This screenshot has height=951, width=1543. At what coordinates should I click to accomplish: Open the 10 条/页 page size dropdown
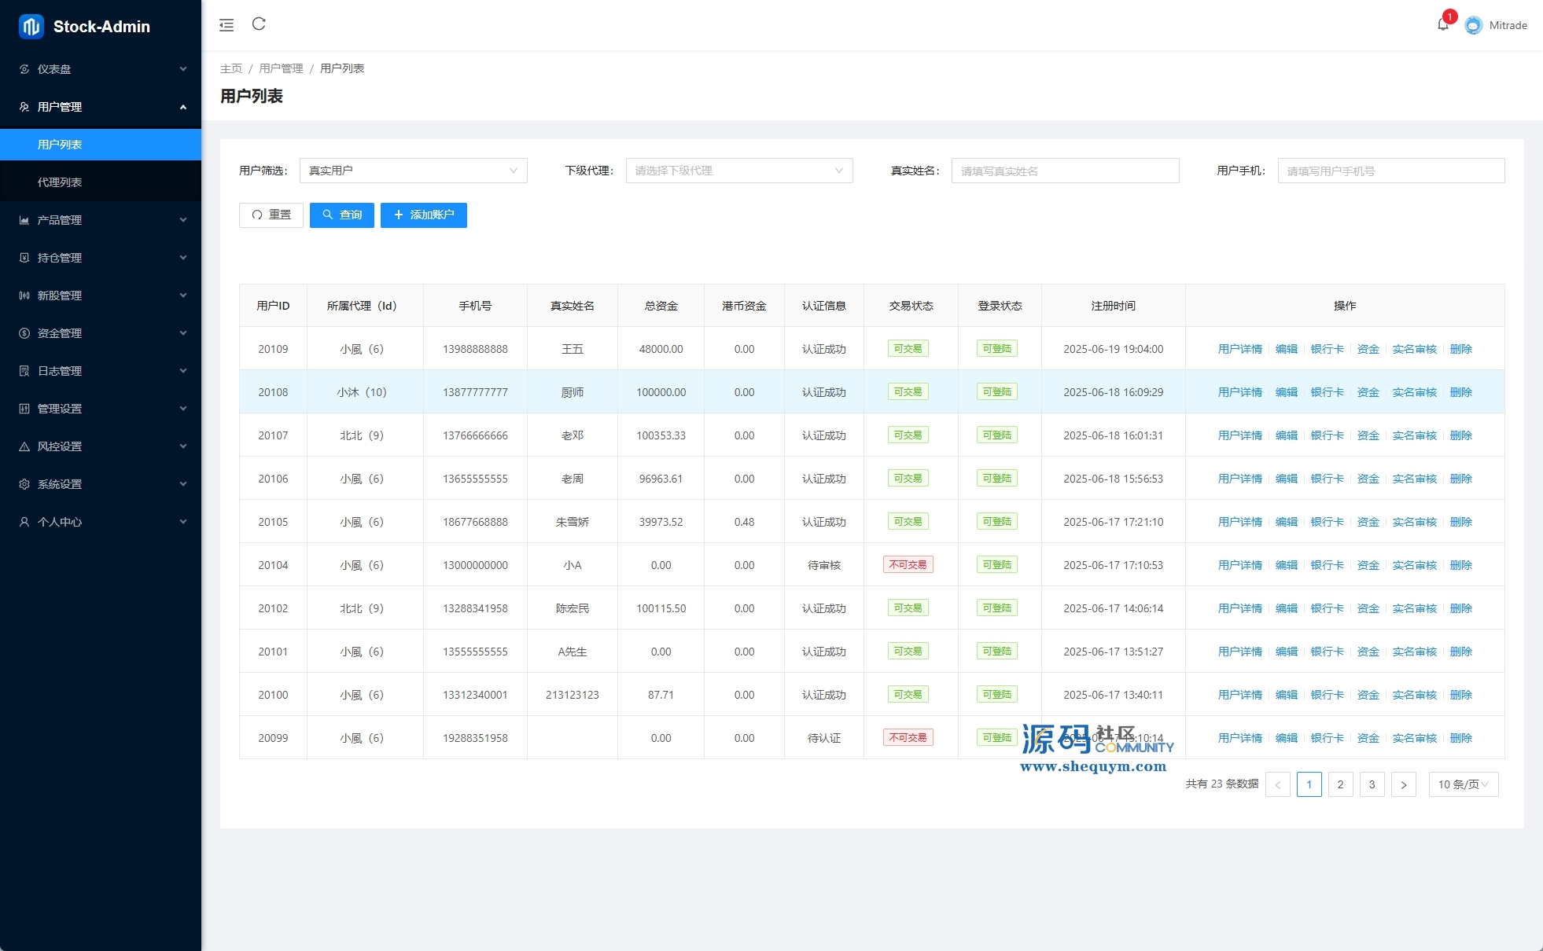click(x=1463, y=784)
